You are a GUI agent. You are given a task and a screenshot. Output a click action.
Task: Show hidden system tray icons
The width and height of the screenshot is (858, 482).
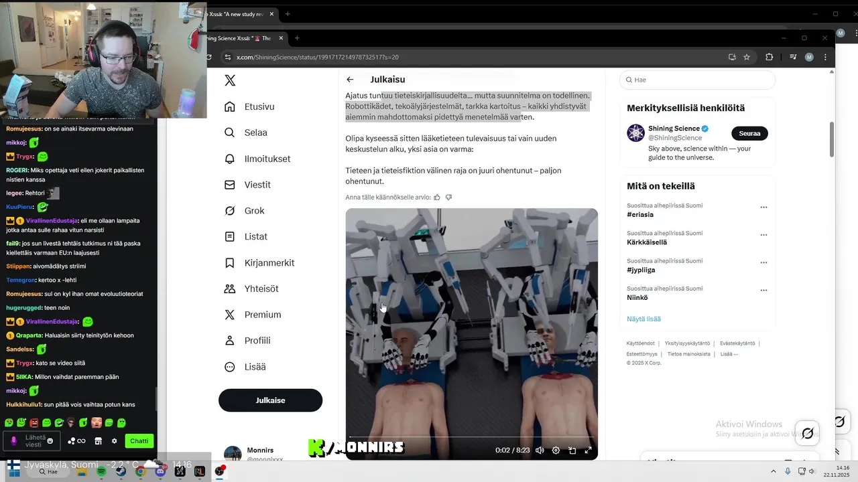tap(773, 471)
